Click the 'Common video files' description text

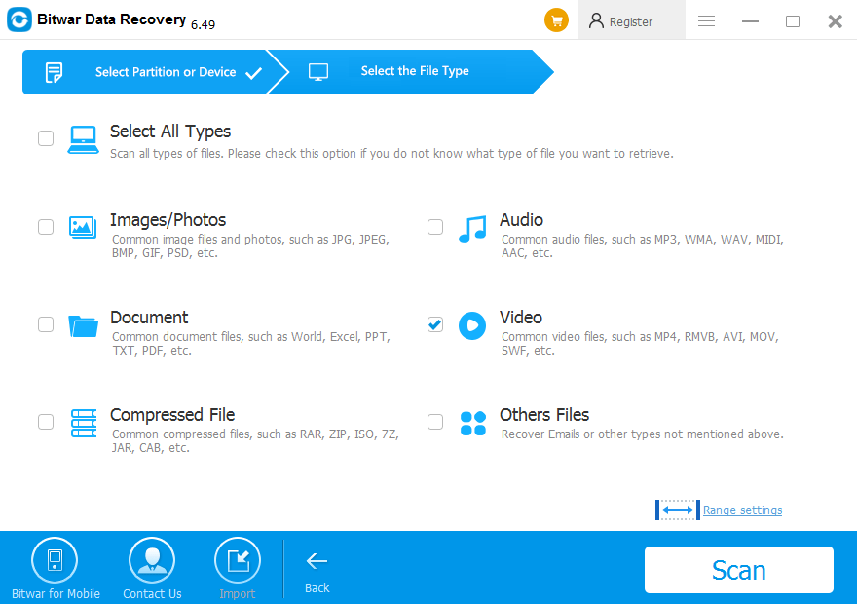pyautogui.click(x=640, y=343)
